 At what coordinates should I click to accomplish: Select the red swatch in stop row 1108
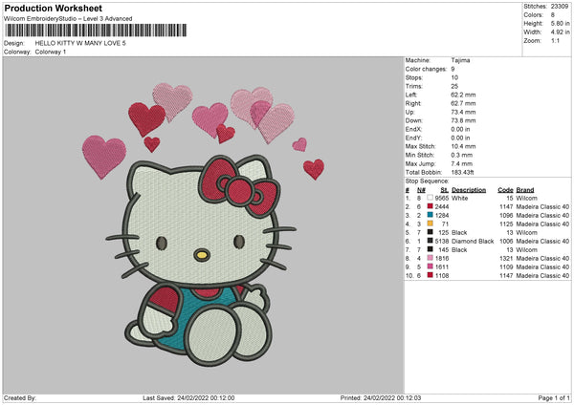pyautogui.click(x=430, y=275)
